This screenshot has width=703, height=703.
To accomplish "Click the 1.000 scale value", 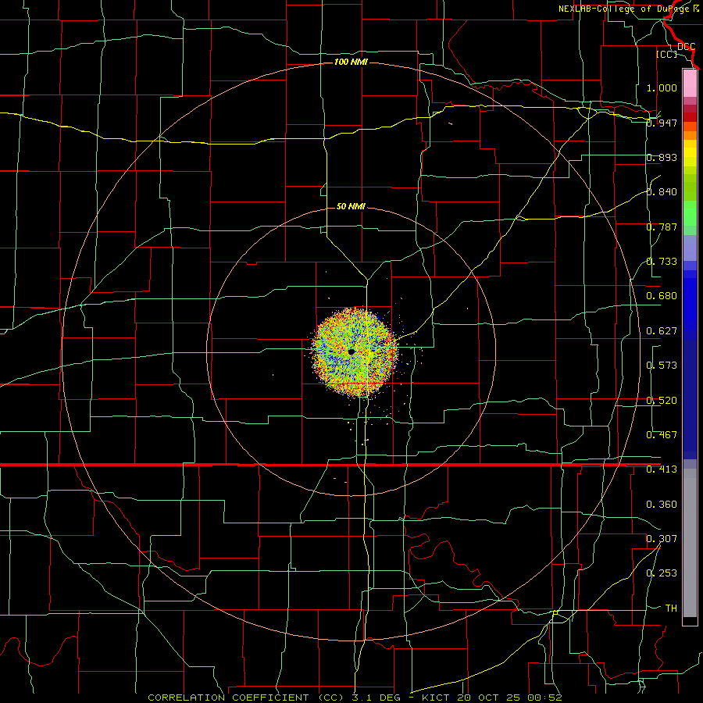I will [x=662, y=87].
